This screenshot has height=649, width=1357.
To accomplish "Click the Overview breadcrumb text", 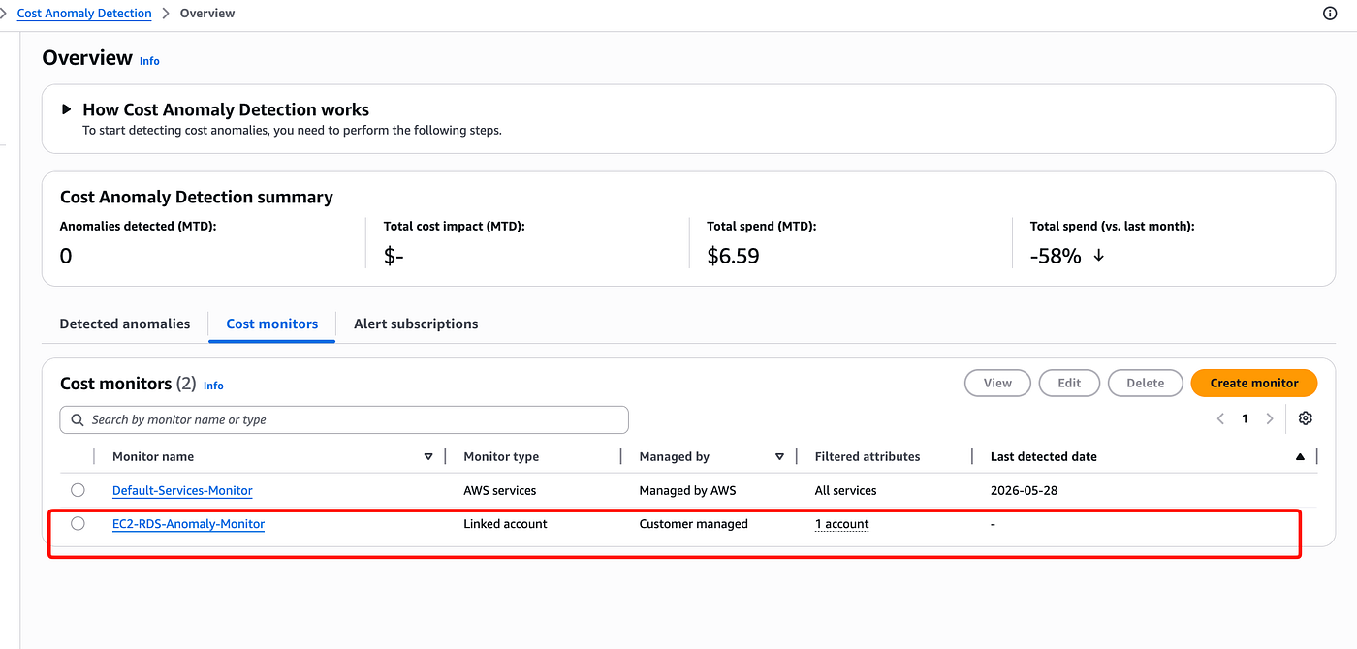I will coord(207,14).
